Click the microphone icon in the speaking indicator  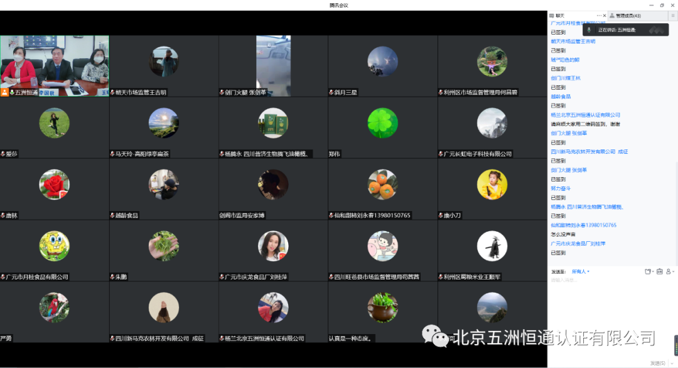pyautogui.click(x=589, y=29)
